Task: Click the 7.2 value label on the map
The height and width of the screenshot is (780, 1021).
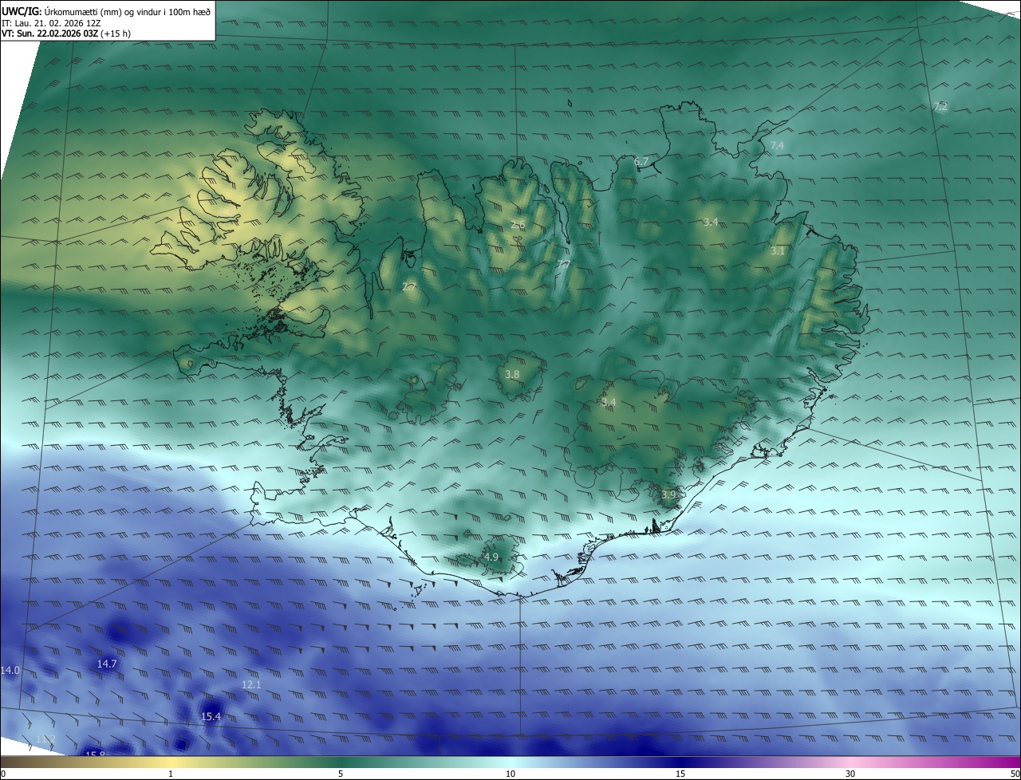Action: (x=940, y=106)
